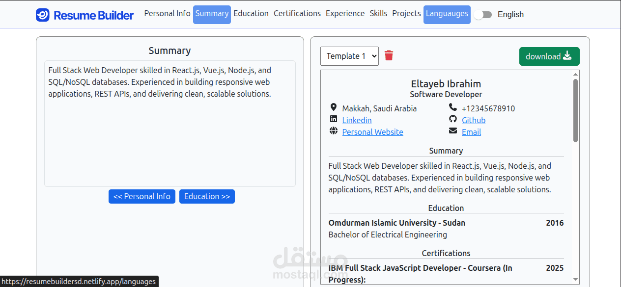Viewport: 621px width, 287px height.
Task: Click the phone icon beside the number
Action: click(452, 107)
